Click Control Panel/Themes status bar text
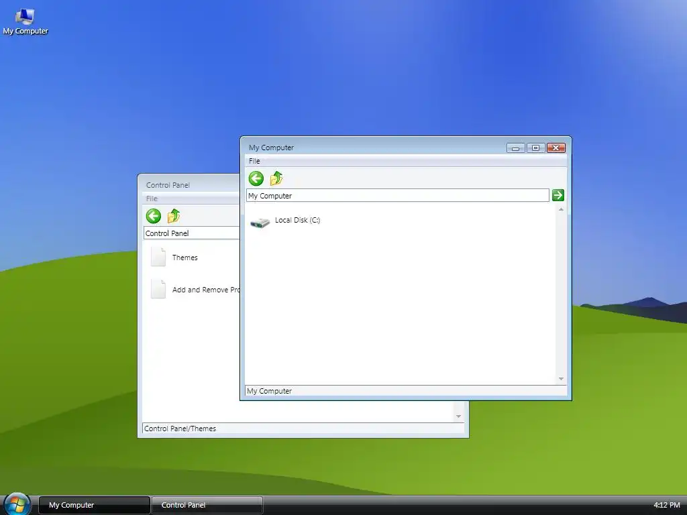Viewport: 687px width, 515px height. point(180,428)
